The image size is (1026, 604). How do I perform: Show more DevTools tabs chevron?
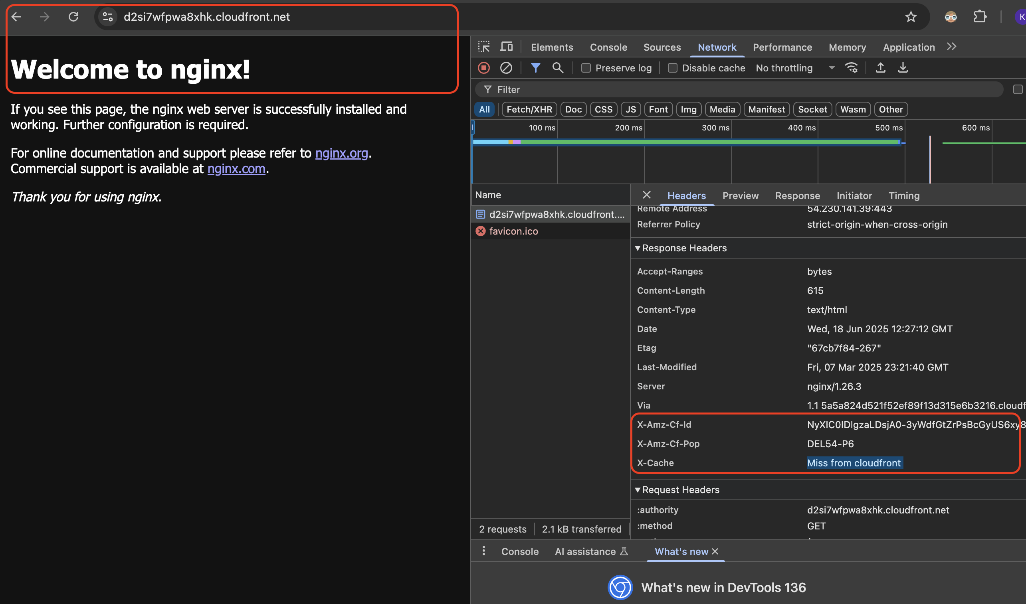[951, 47]
